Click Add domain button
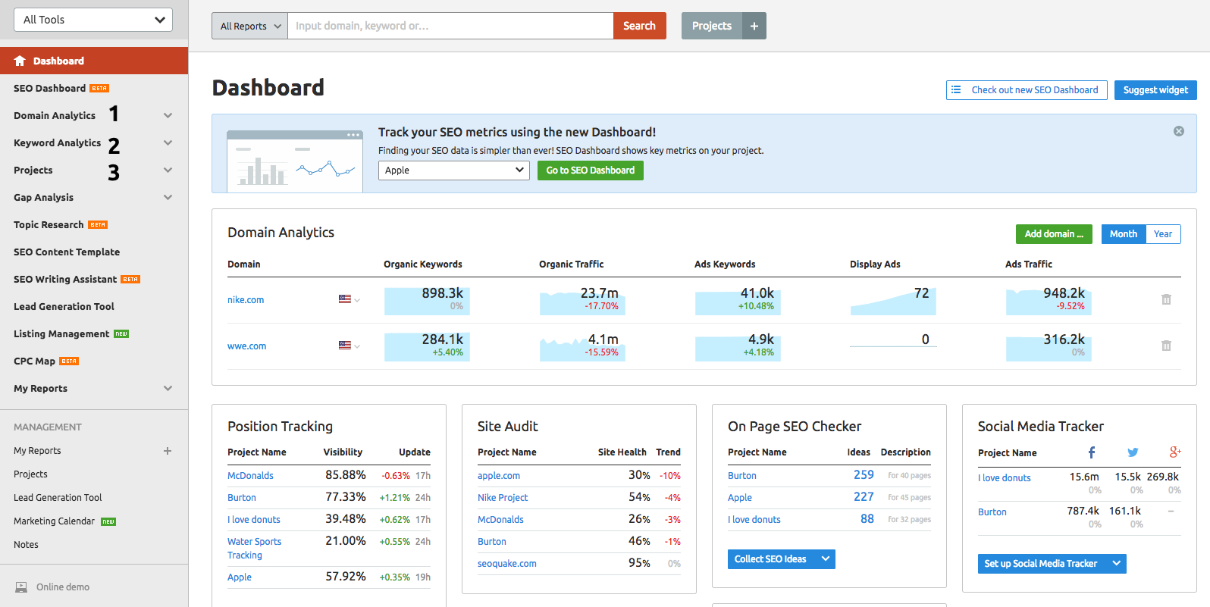Image resolution: width=1210 pixels, height=607 pixels. [1054, 234]
